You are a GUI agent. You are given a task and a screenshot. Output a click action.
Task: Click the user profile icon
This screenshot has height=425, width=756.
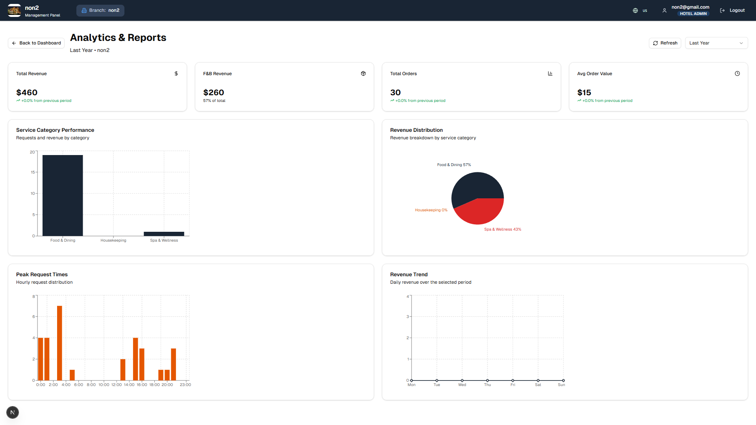[664, 11]
